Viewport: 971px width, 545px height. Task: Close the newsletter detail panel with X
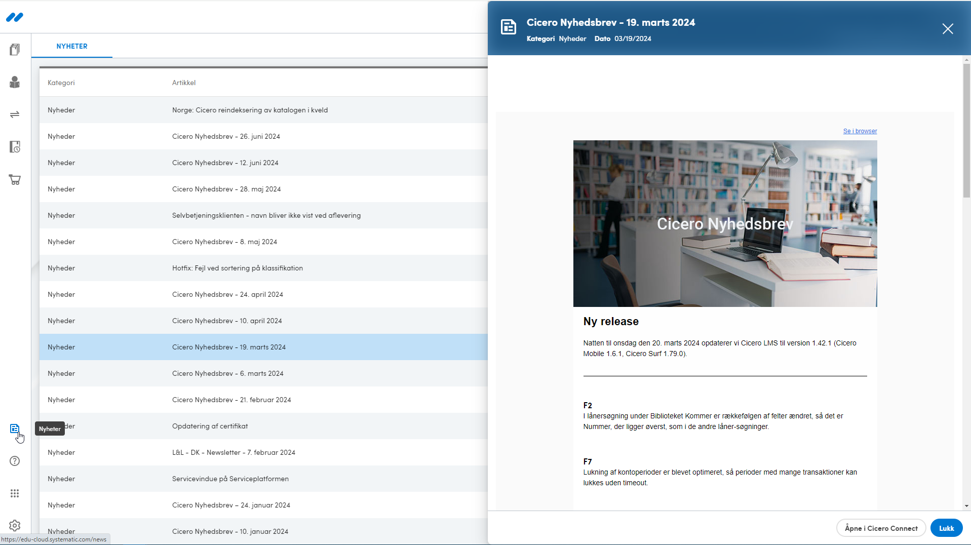point(948,29)
